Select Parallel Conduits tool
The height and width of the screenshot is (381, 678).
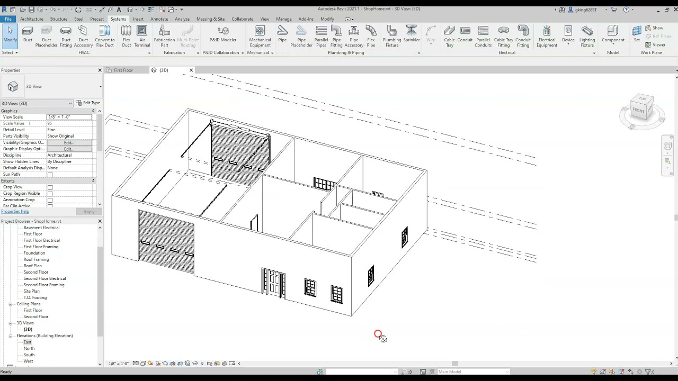(x=483, y=36)
